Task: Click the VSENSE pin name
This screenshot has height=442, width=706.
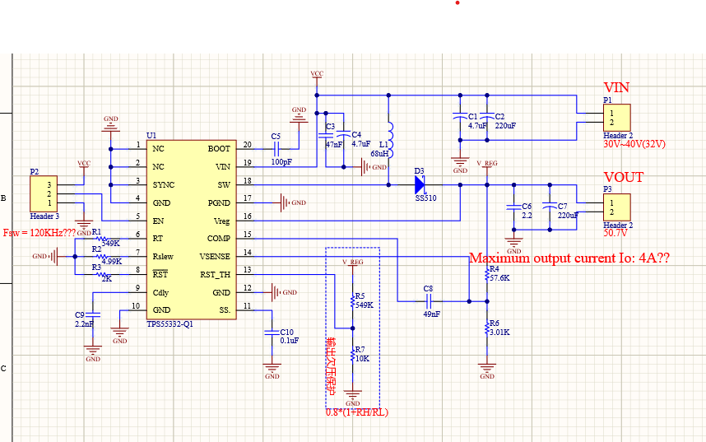Action: tap(215, 256)
